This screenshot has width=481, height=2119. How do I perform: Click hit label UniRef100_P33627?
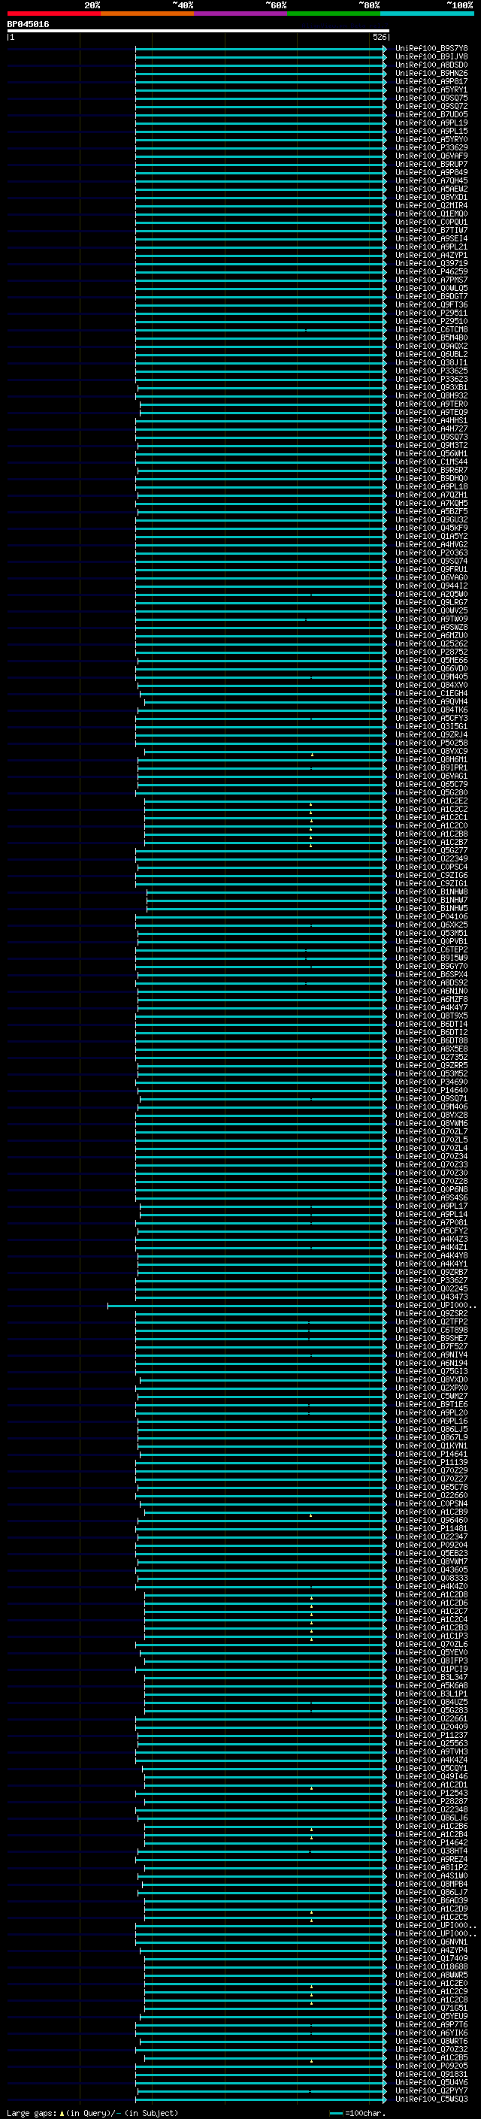point(431,1280)
